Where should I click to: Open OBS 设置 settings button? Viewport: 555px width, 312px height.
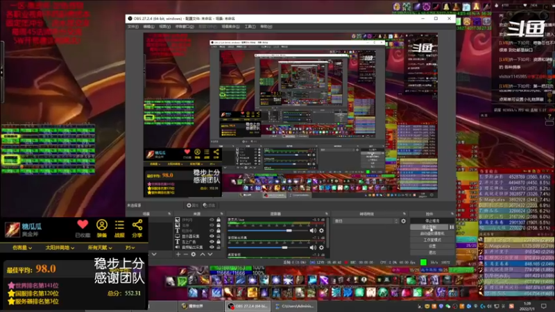click(x=432, y=246)
